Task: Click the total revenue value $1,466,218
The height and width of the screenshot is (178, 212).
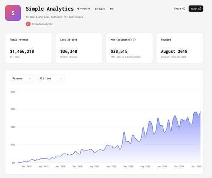Action: pyautogui.click(x=22, y=52)
